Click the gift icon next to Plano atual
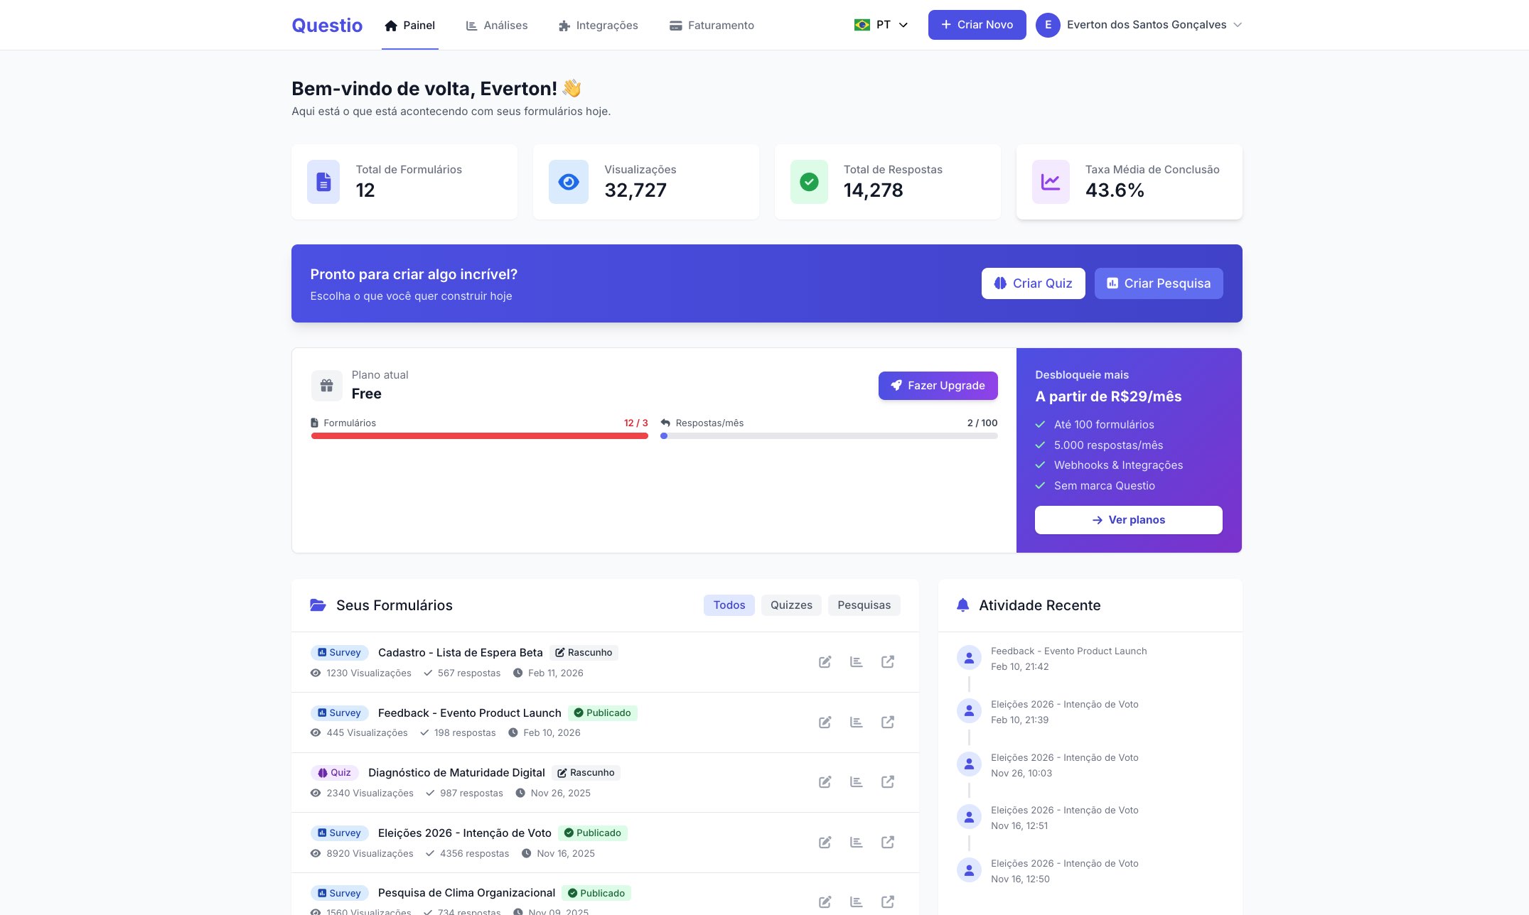Image resolution: width=1529 pixels, height=915 pixels. 326,385
